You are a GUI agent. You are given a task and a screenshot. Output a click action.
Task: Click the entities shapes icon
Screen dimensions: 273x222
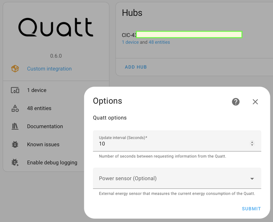pyautogui.click(x=15, y=108)
